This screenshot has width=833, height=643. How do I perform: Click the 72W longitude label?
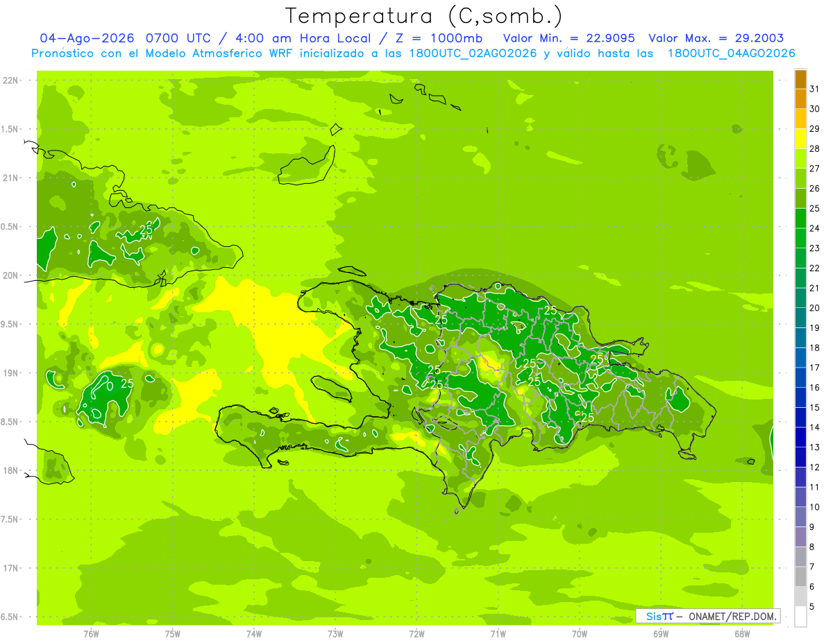[416, 633]
